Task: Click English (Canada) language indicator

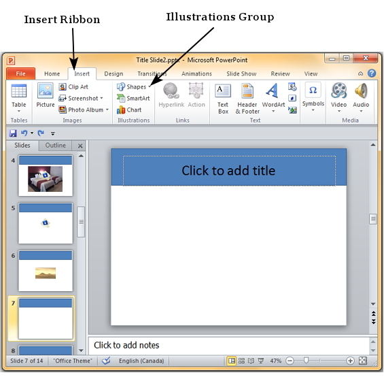Action: 141,361
